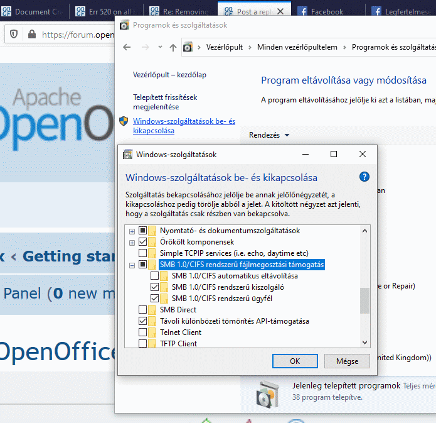The image size is (436, 423).
Task: Click the blue help question mark icon
Action: (364, 177)
